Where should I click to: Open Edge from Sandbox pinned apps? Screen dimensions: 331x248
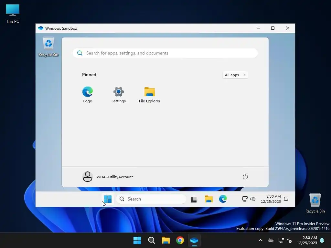point(87,95)
